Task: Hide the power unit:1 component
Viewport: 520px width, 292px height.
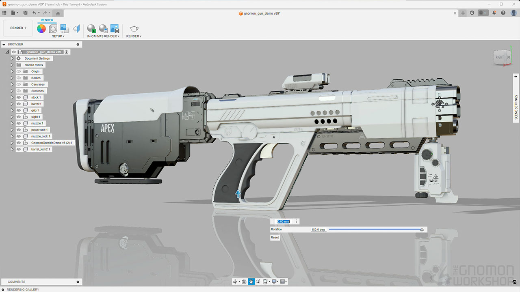Action: click(x=19, y=130)
